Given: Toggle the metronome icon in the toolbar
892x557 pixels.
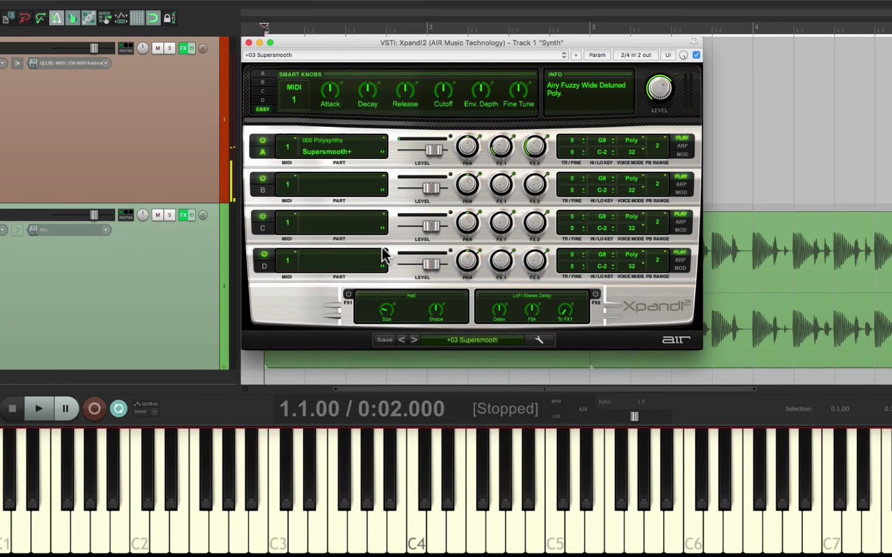Looking at the screenshot, I should click(x=57, y=18).
